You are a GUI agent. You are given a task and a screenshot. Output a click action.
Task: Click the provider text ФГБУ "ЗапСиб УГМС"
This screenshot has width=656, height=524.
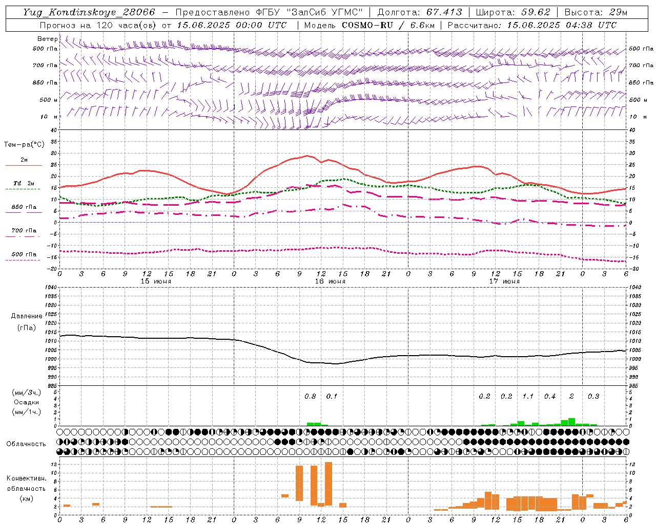[x=310, y=12]
